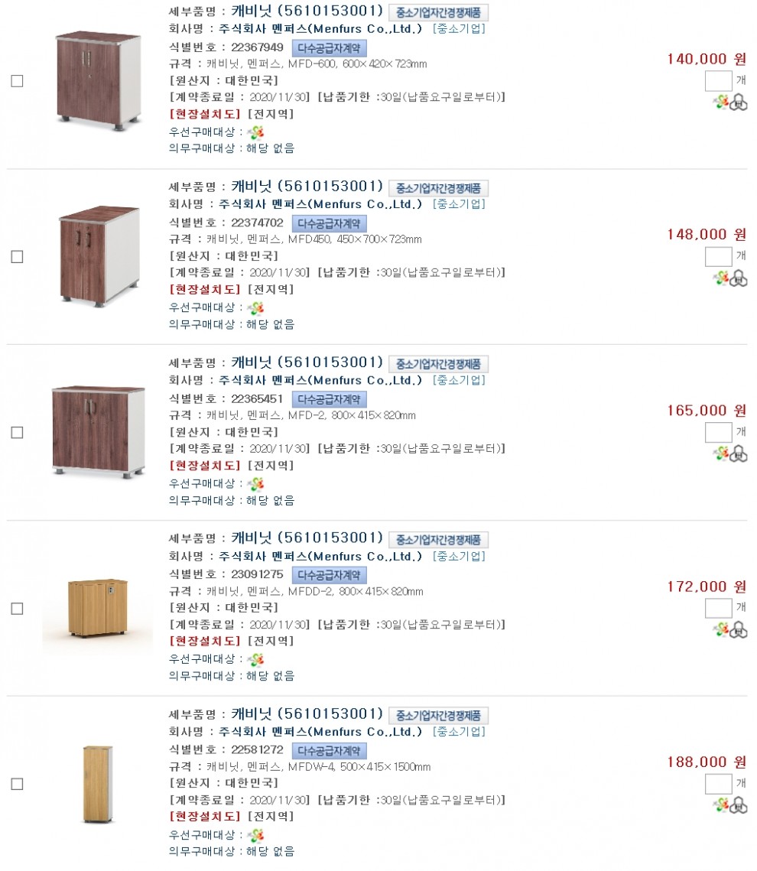757x871 pixels.
Task: Select the checkbox for the MFDD-2 cabinet
Action: point(17,609)
